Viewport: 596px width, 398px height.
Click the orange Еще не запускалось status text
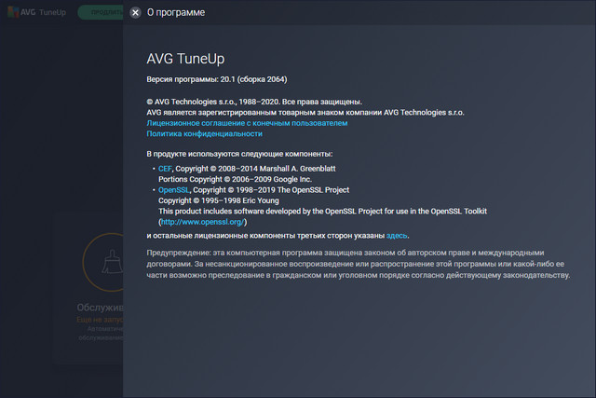pos(100,320)
